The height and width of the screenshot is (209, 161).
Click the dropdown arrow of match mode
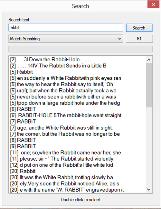point(119,39)
